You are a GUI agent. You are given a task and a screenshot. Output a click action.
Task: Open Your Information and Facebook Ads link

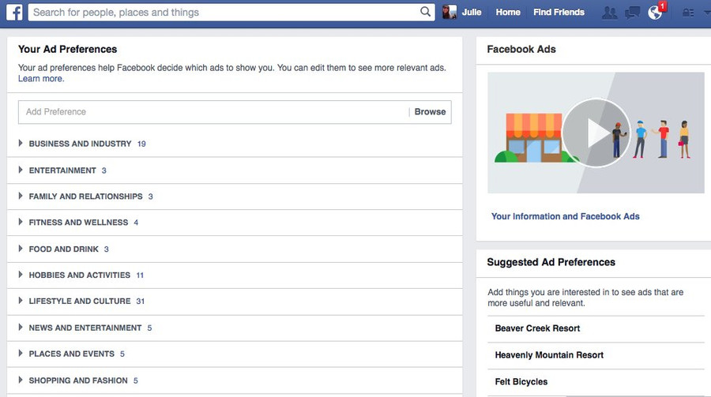[565, 216]
